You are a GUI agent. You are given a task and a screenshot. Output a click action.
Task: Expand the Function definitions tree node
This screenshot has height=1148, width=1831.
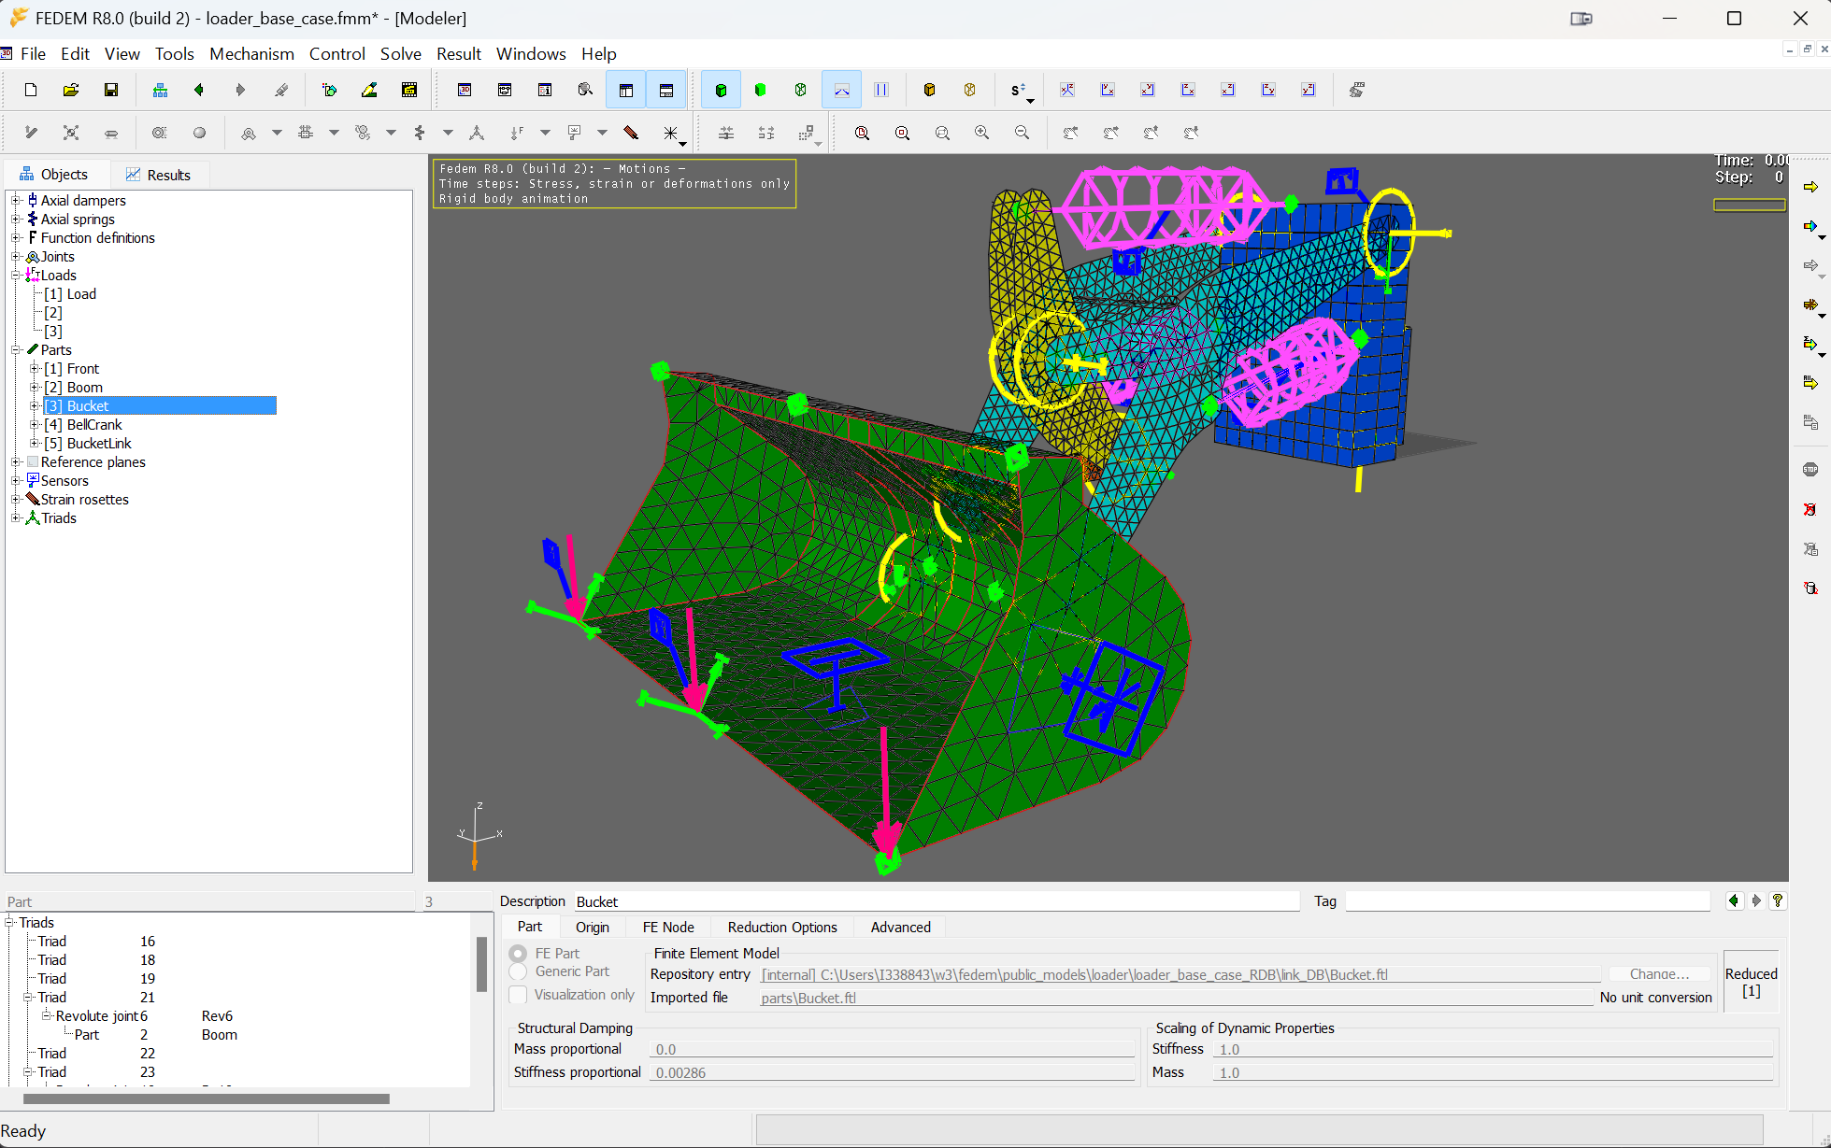click(16, 237)
